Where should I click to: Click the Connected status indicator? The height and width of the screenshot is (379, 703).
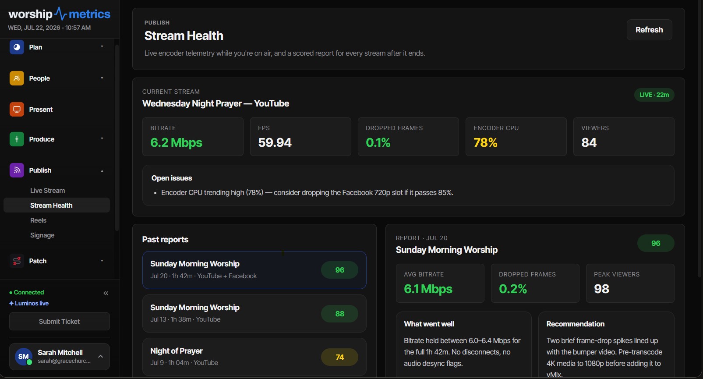pos(27,292)
